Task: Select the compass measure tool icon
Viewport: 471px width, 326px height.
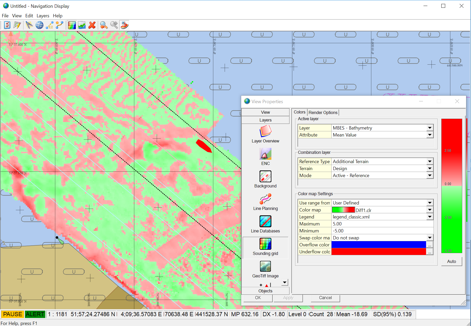Action: [29, 25]
